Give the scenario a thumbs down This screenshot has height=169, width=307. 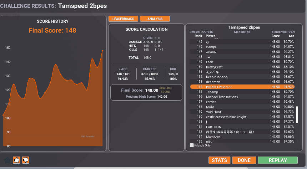(x=26, y=160)
